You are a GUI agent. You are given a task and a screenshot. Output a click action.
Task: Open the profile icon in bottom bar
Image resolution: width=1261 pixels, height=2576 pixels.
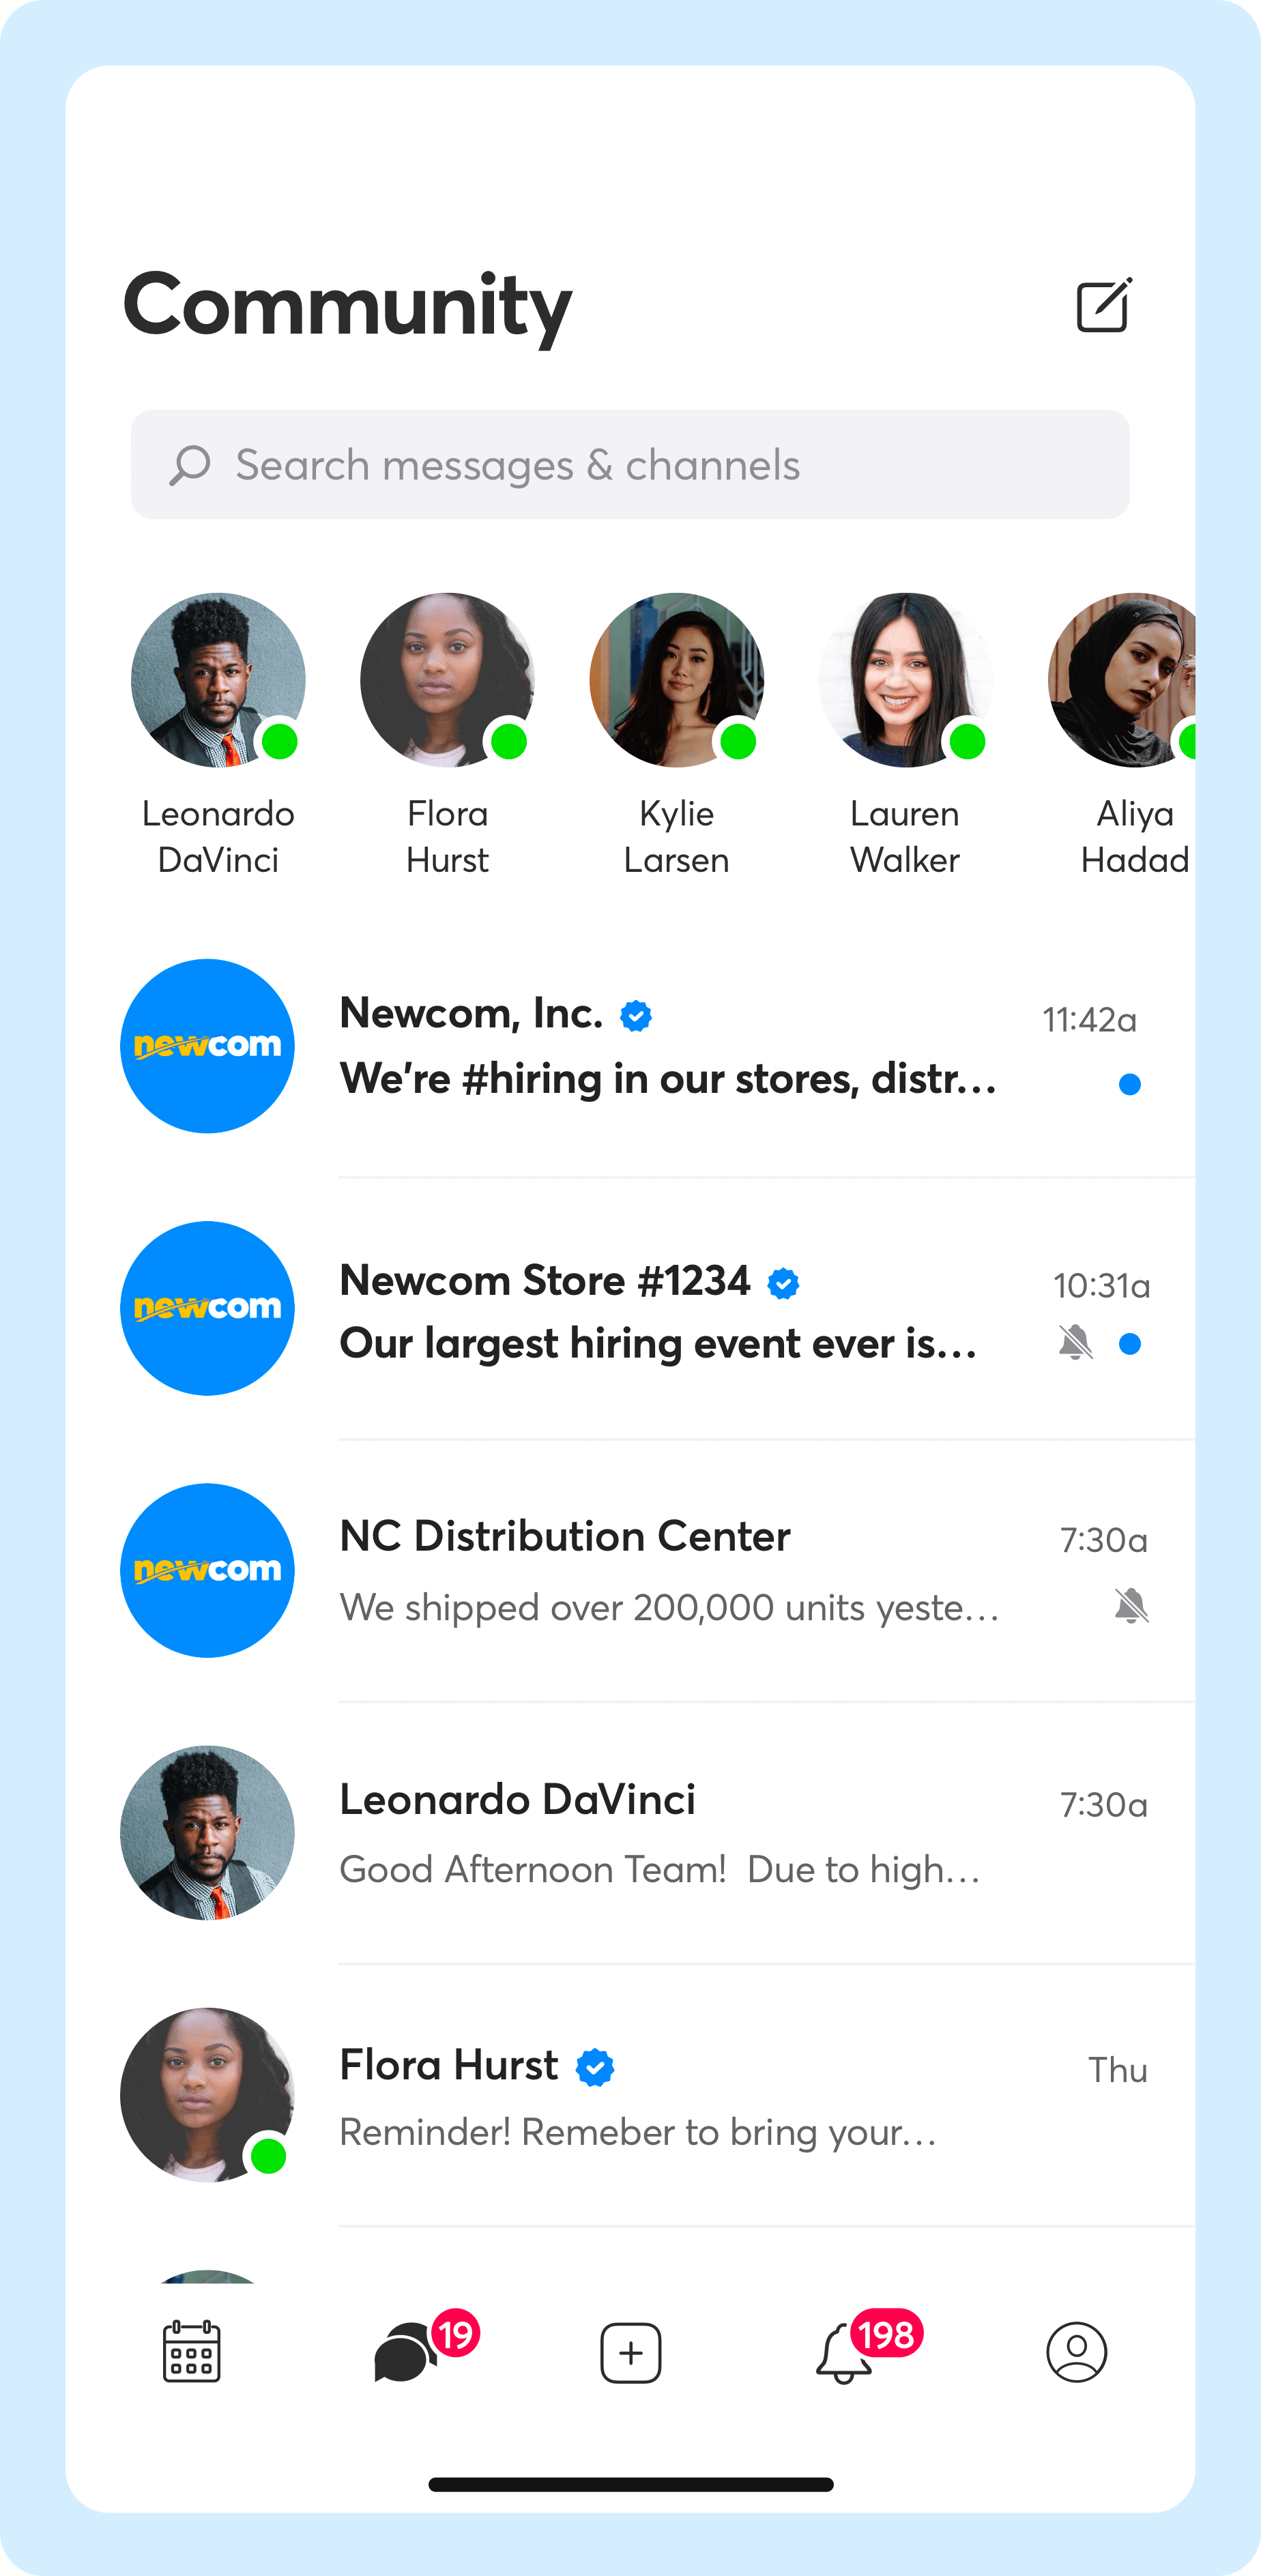(x=1076, y=2352)
